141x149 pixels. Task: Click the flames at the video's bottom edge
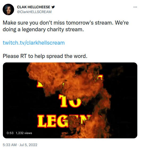85,135
